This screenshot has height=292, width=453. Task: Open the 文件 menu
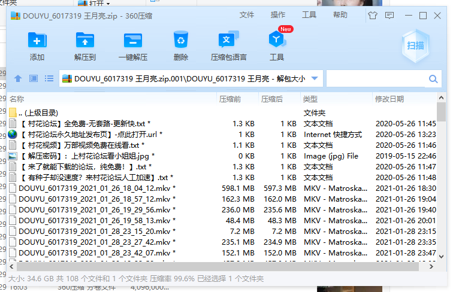tap(247, 15)
